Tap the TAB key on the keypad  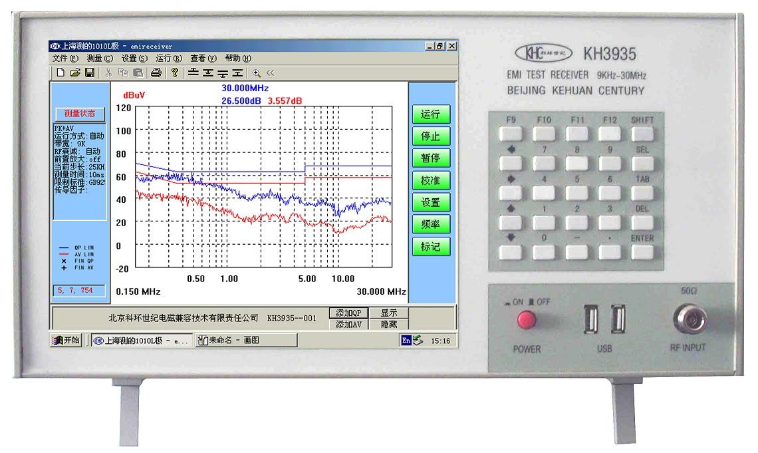642,193
